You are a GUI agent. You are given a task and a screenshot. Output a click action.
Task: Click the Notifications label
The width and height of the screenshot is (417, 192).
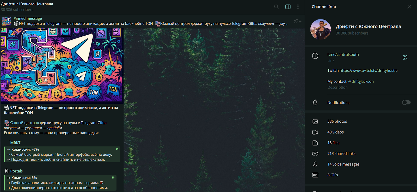pyautogui.click(x=338, y=103)
